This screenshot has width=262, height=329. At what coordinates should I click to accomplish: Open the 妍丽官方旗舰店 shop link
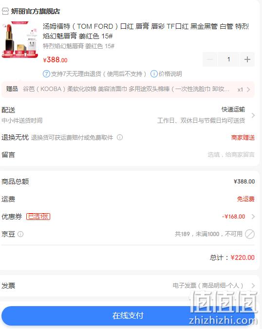coord(35,11)
